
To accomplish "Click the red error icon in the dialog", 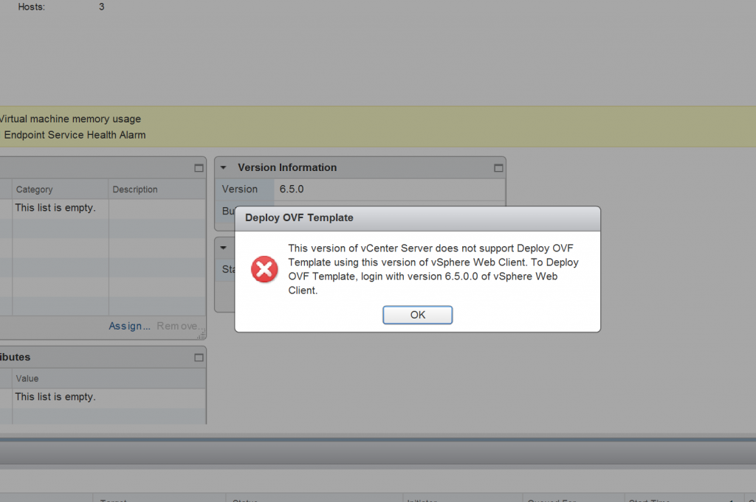I will click(x=264, y=269).
